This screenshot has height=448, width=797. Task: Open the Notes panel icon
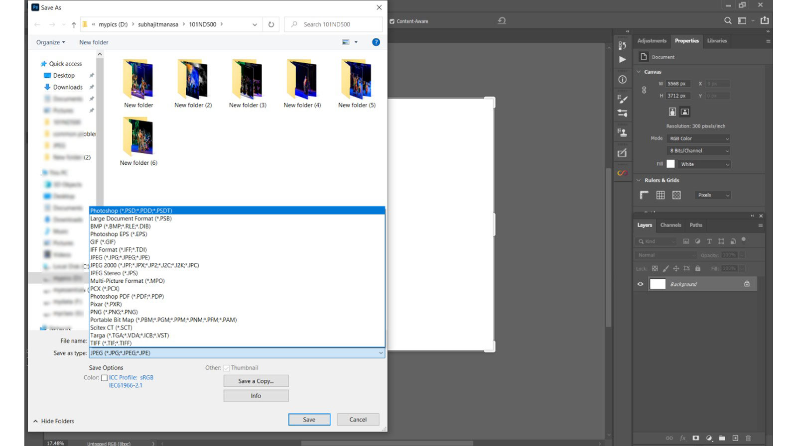(622, 153)
